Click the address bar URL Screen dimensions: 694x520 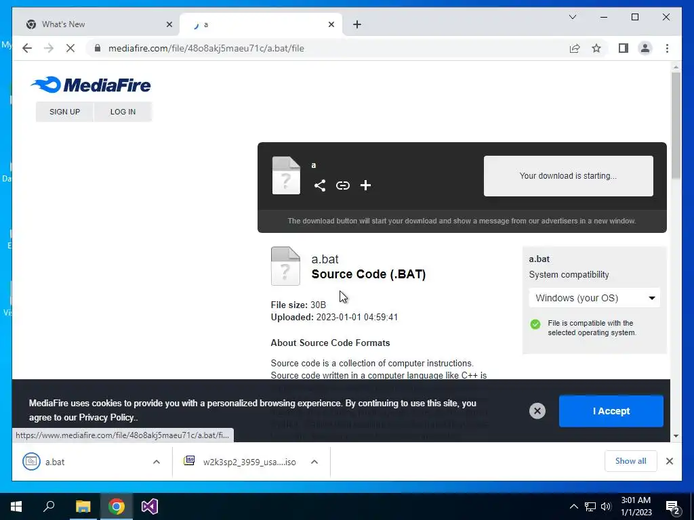[x=206, y=48]
